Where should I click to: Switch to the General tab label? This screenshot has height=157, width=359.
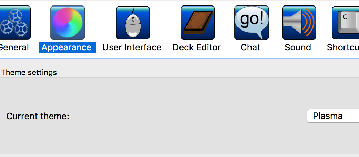14,47
